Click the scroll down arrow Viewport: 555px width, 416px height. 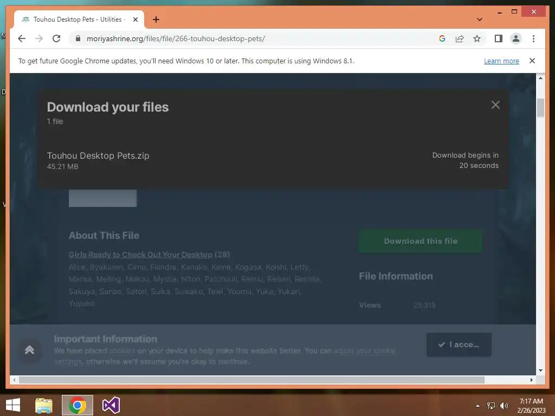pyautogui.click(x=540, y=370)
